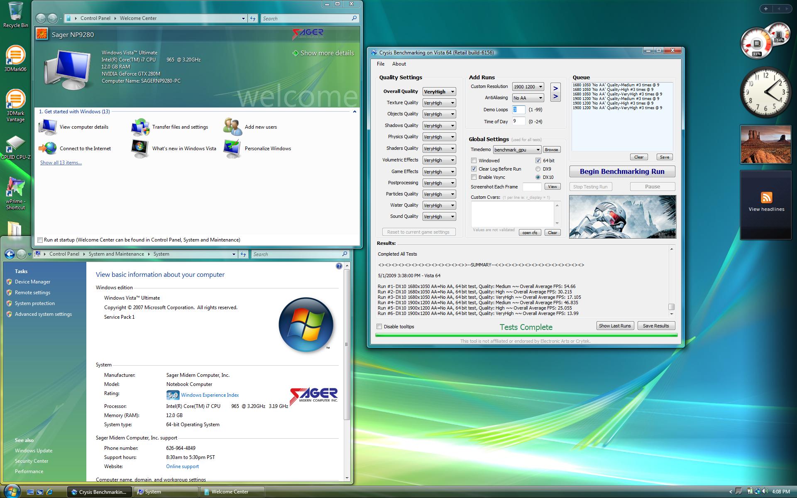797x498 pixels.
Task: Click RSS feed icon in sidebar gadget
Action: (x=766, y=198)
